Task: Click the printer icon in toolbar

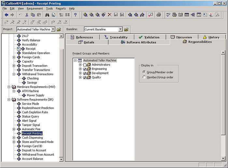Action: click(x=159, y=15)
